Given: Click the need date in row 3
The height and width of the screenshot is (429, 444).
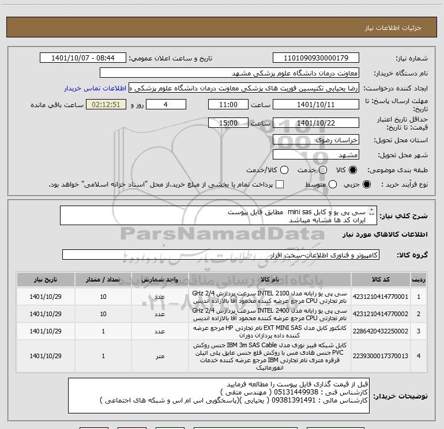Looking at the screenshot, I should tap(46, 331).
